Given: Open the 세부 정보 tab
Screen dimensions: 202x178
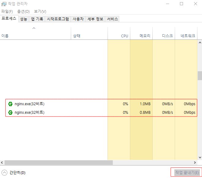Looking at the screenshot, I should point(95,19).
